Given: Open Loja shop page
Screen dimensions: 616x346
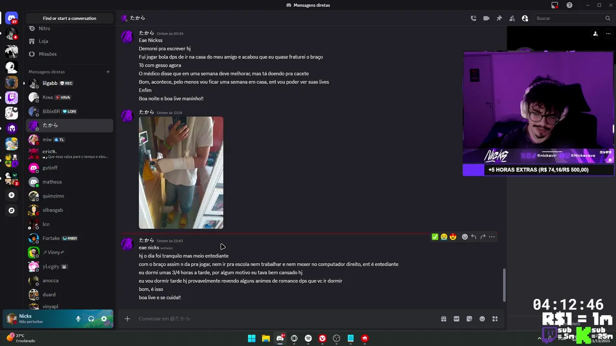Looking at the screenshot, I should (70, 41).
